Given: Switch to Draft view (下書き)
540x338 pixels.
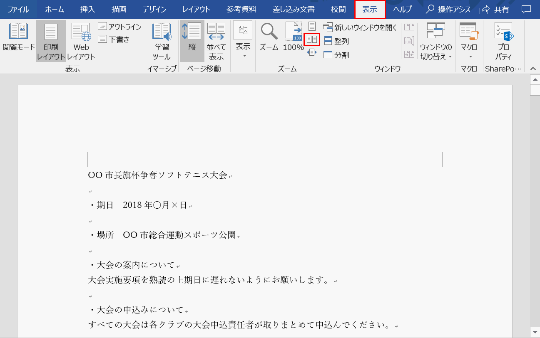Looking at the screenshot, I should click(114, 39).
